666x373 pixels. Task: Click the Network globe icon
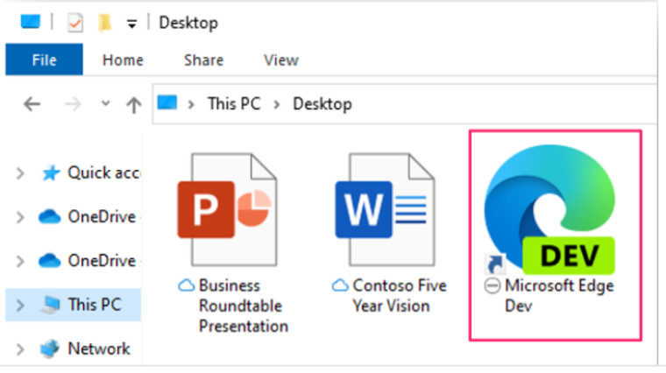point(50,348)
